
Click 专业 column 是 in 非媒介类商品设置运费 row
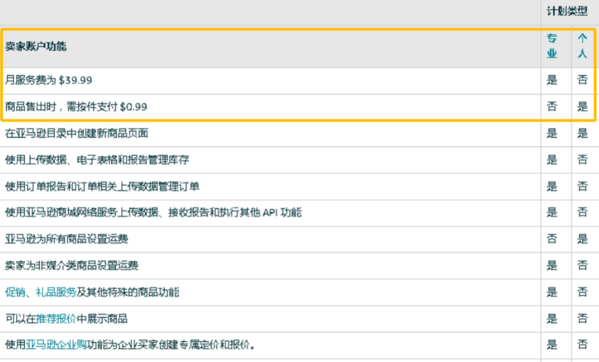coord(552,266)
